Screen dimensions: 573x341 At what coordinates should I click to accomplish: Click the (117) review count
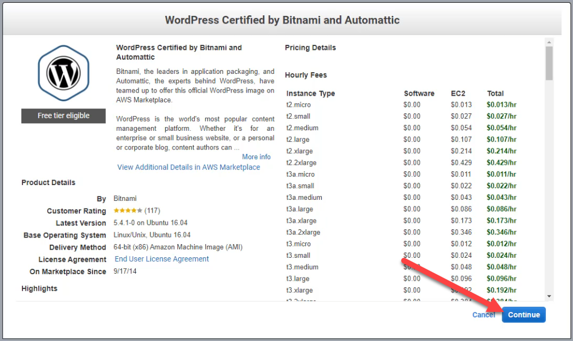(152, 211)
